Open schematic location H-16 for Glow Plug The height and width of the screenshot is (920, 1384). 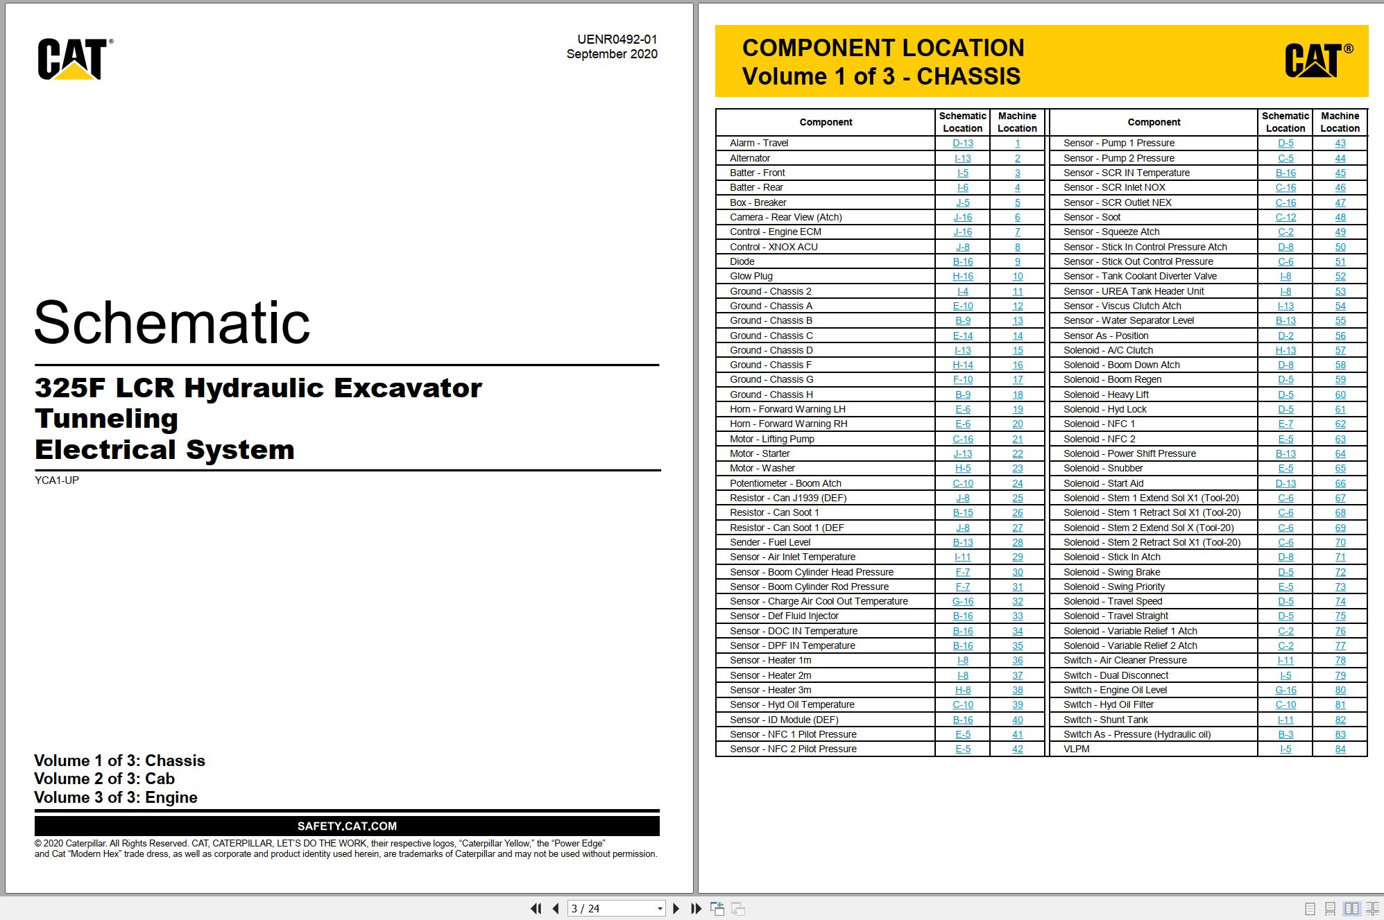point(962,276)
